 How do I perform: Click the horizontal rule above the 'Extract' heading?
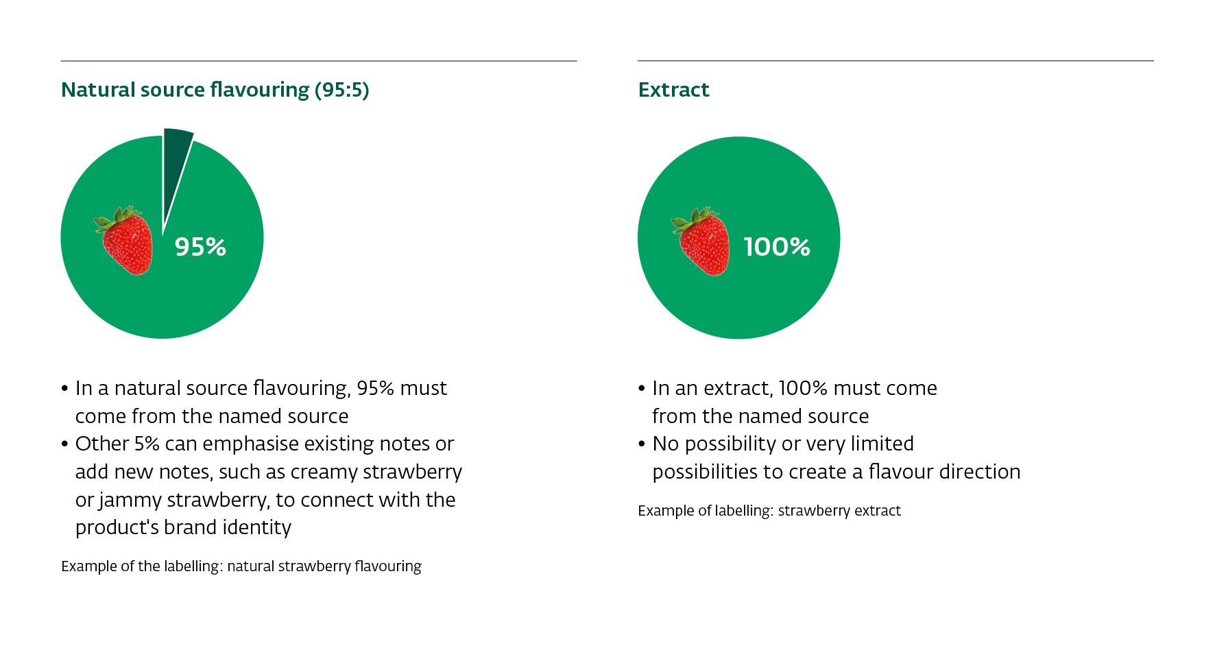(x=895, y=61)
